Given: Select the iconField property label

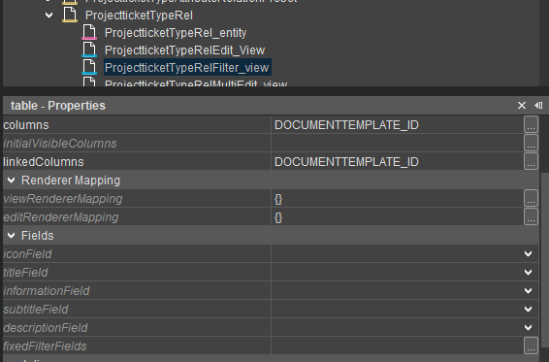Looking at the screenshot, I should (27, 254).
